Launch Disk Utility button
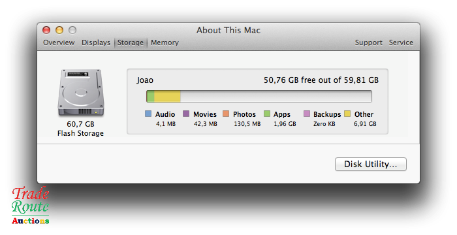Image resolution: width=457 pixels, height=235 pixels. pos(370,164)
